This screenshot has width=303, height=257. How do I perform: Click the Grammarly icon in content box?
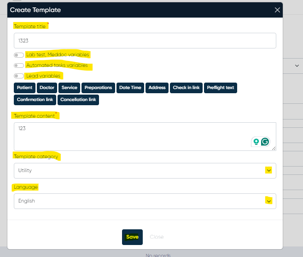pos(265,142)
